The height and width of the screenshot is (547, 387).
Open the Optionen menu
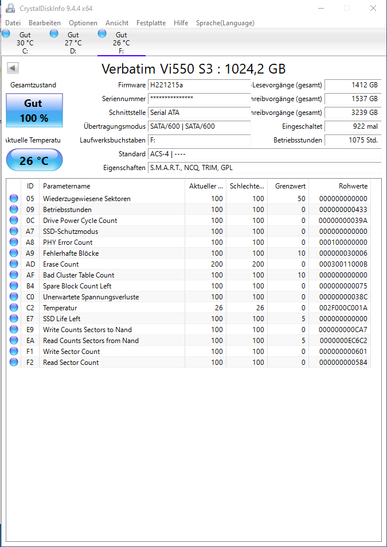[83, 23]
